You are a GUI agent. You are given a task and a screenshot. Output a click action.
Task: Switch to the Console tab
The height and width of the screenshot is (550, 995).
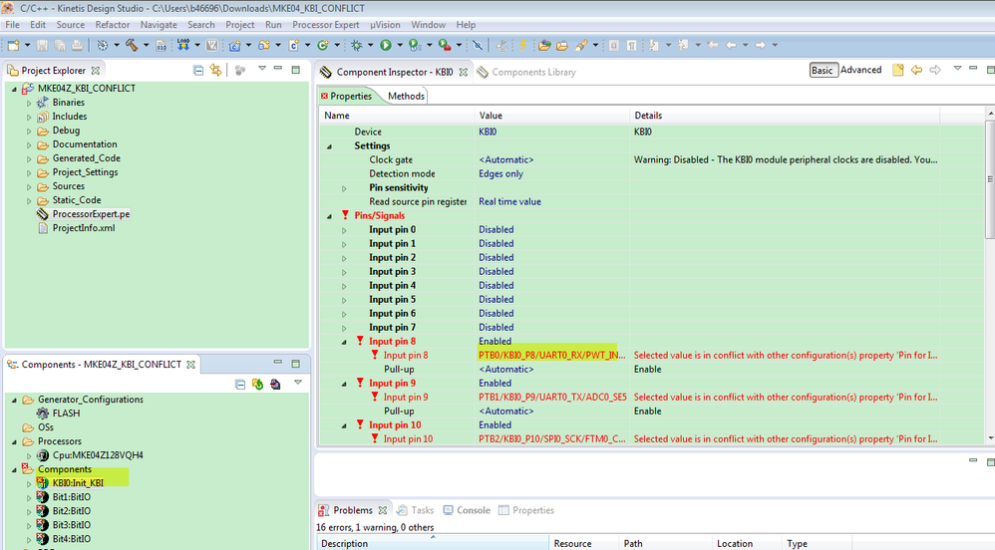(467, 510)
